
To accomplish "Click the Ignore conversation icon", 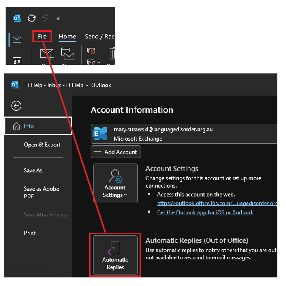I will pos(91,51).
